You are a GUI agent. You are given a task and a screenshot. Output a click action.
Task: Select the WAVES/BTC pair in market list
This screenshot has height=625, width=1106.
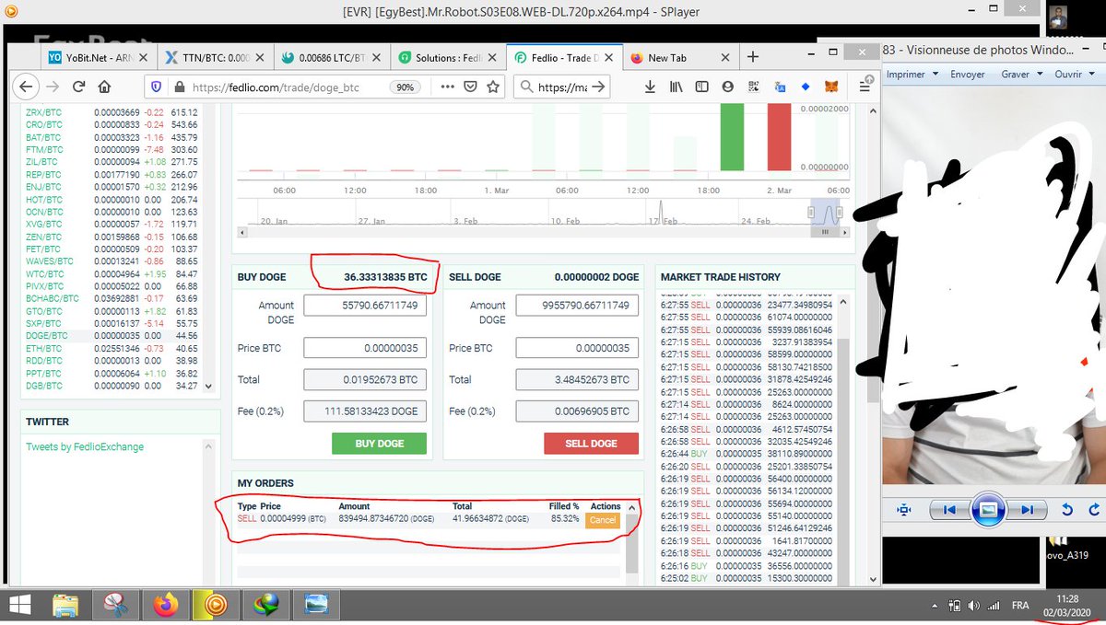[112, 261]
